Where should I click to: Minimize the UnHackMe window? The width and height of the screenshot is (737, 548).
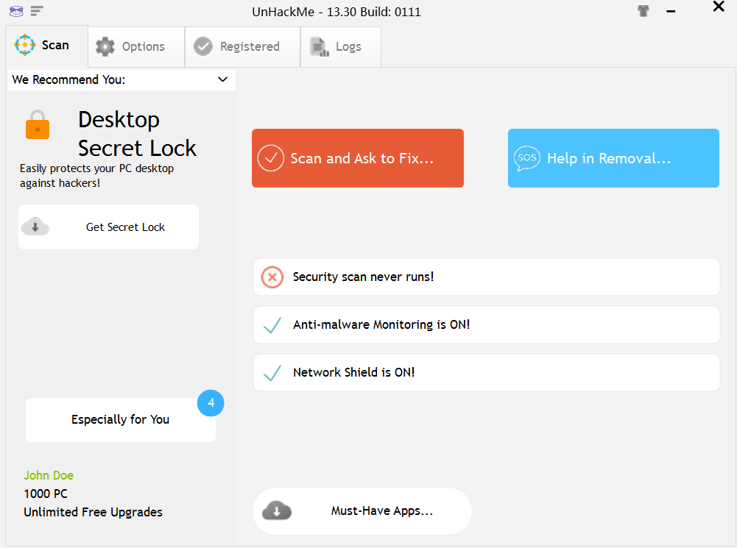click(671, 11)
